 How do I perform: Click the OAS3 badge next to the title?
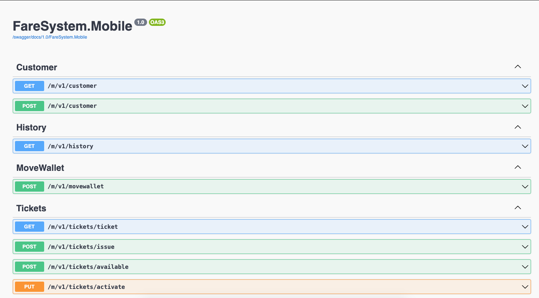(157, 22)
